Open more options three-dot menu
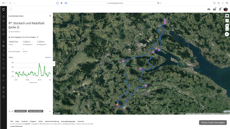The height and width of the screenshot is (129, 230). pyautogui.click(x=50, y=111)
